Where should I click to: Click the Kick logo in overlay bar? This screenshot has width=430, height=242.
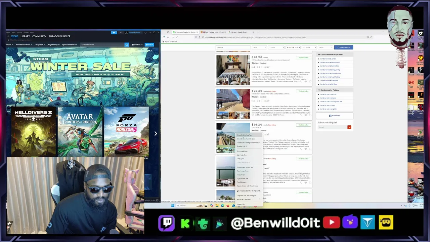185,223
